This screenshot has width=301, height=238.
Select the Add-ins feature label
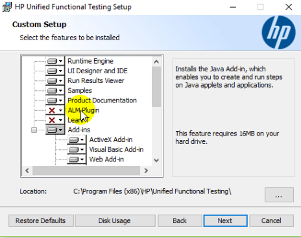coord(79,130)
